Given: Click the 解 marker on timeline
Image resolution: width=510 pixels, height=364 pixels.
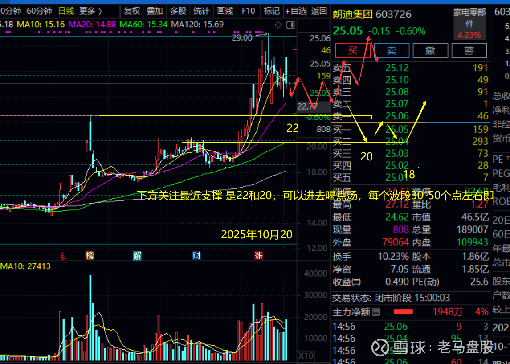Looking at the screenshot, I should (137, 256).
